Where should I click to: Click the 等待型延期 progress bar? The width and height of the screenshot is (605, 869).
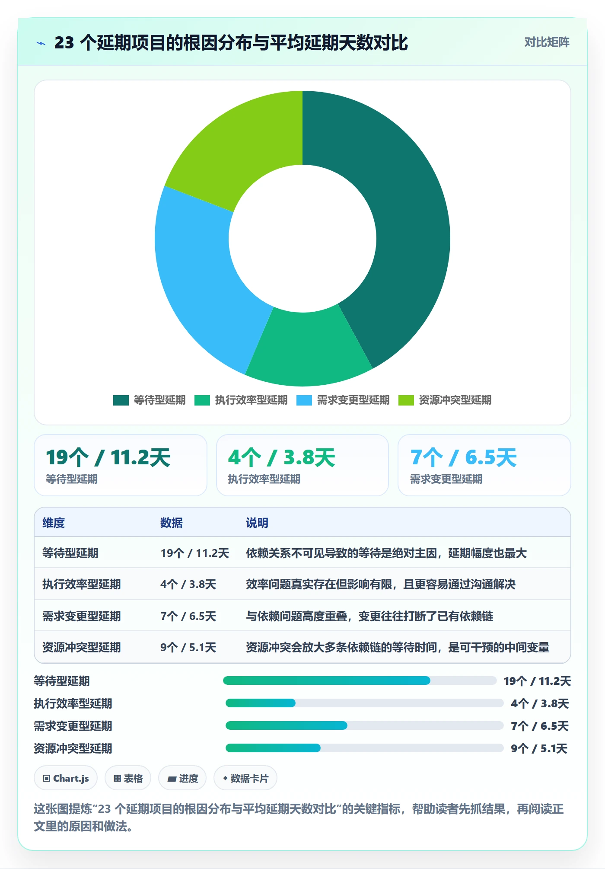click(x=360, y=681)
